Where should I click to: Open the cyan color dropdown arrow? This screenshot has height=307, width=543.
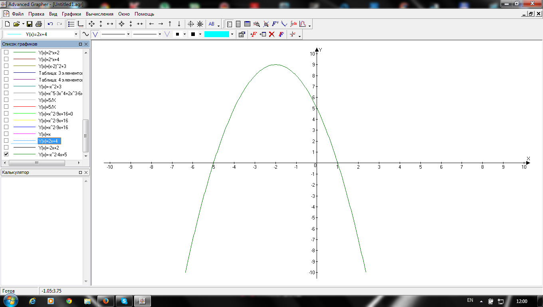point(232,34)
